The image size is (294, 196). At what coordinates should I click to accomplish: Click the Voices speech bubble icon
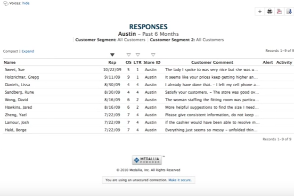(x=5, y=3)
